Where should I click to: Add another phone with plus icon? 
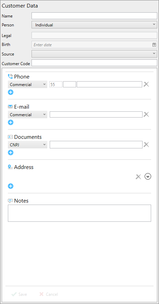pos(11,92)
